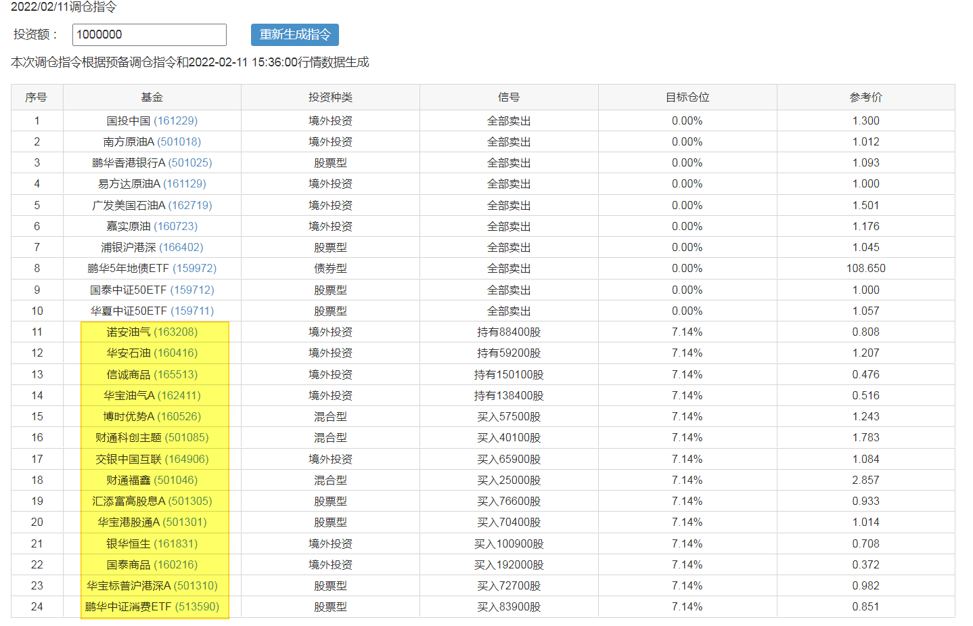This screenshot has height=626, width=973.
Task: Click the 目标仓位 column header
Action: [x=687, y=97]
